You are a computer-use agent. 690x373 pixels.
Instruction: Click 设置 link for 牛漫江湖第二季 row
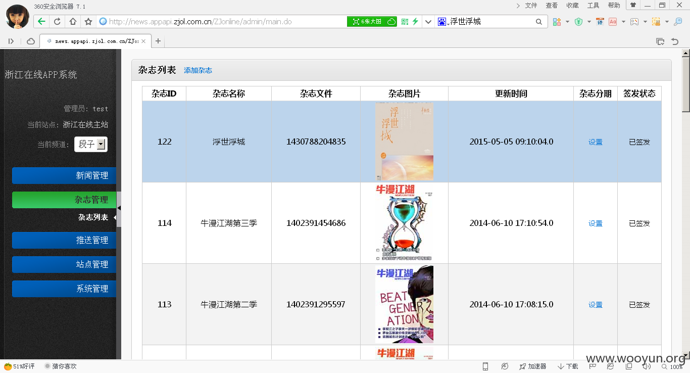(596, 305)
